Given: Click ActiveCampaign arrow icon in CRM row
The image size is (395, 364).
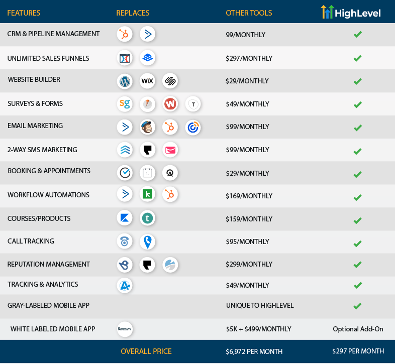Looking at the screenshot, I should point(147,34).
